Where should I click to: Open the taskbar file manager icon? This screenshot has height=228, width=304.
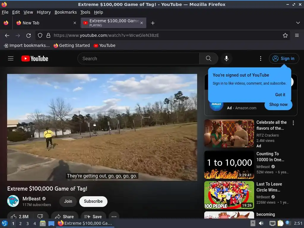point(43,223)
